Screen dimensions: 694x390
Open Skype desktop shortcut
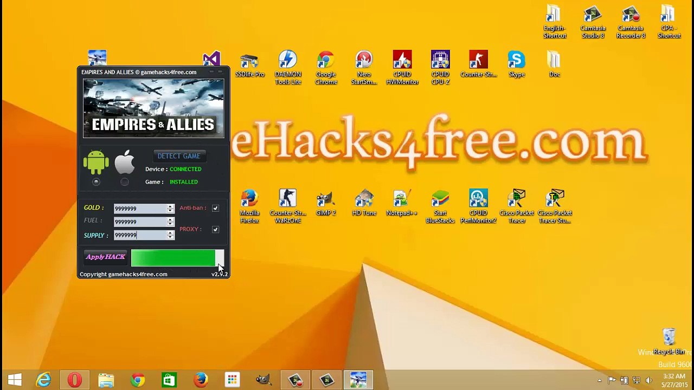[516, 64]
